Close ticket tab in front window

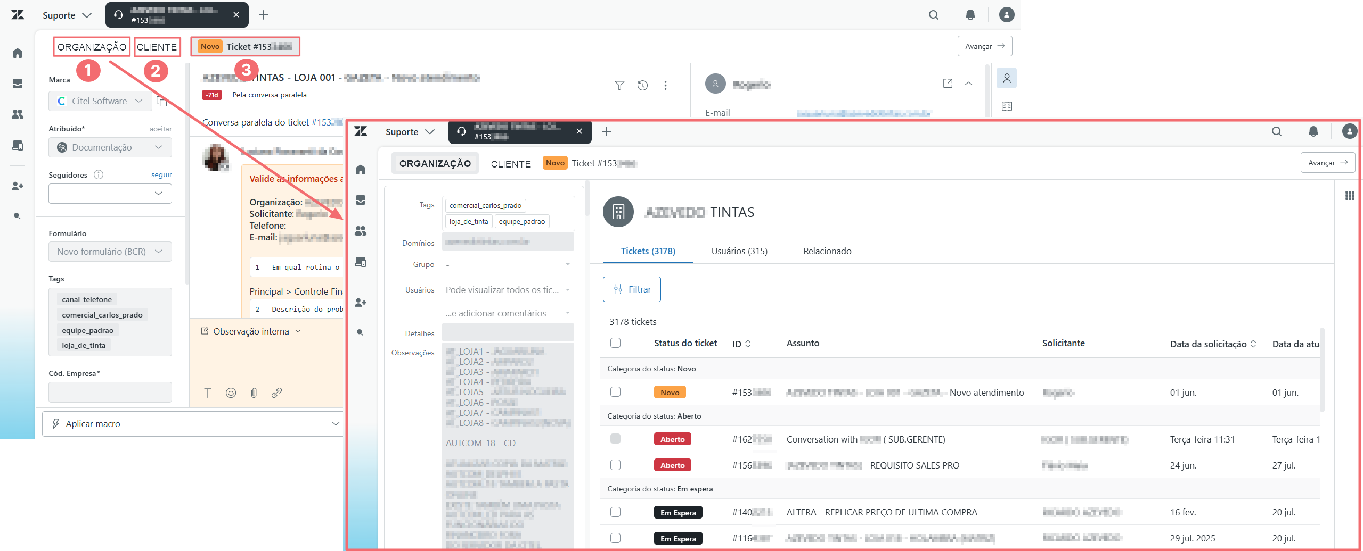click(x=579, y=131)
